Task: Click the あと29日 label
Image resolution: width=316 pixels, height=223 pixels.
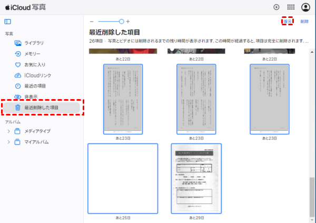Action: [196, 218]
